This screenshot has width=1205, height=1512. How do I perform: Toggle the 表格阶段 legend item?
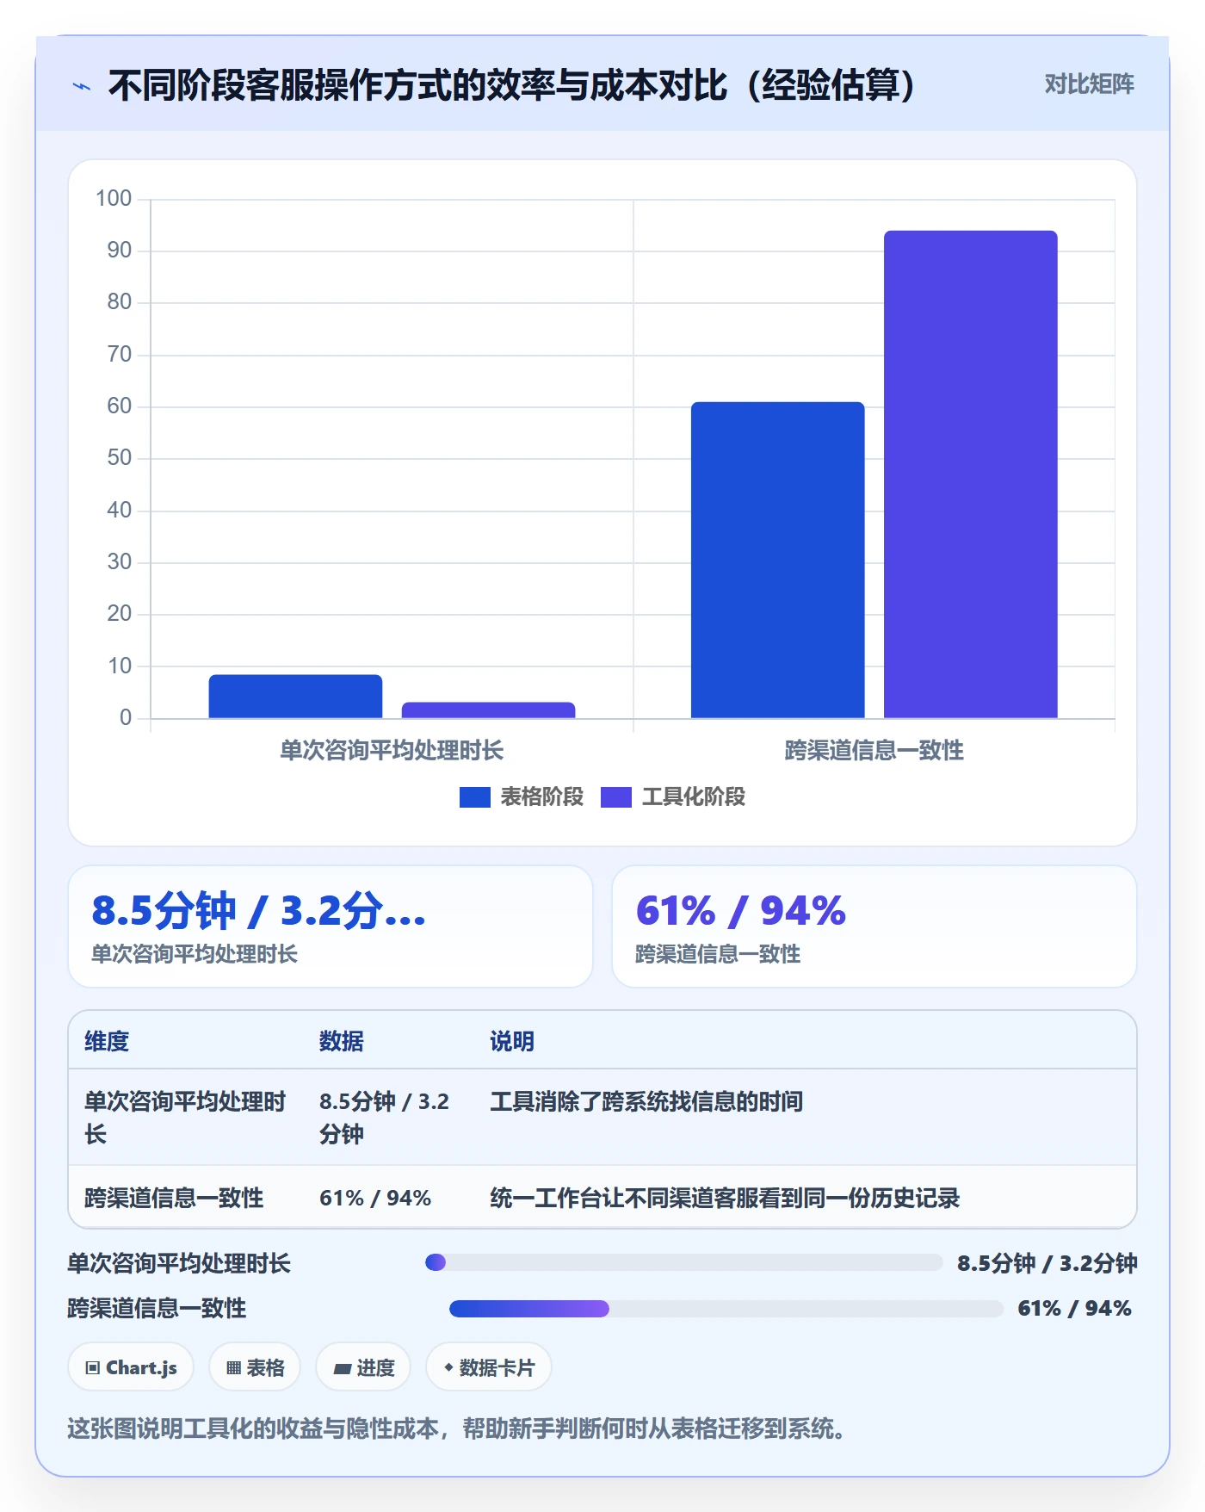[x=522, y=797]
